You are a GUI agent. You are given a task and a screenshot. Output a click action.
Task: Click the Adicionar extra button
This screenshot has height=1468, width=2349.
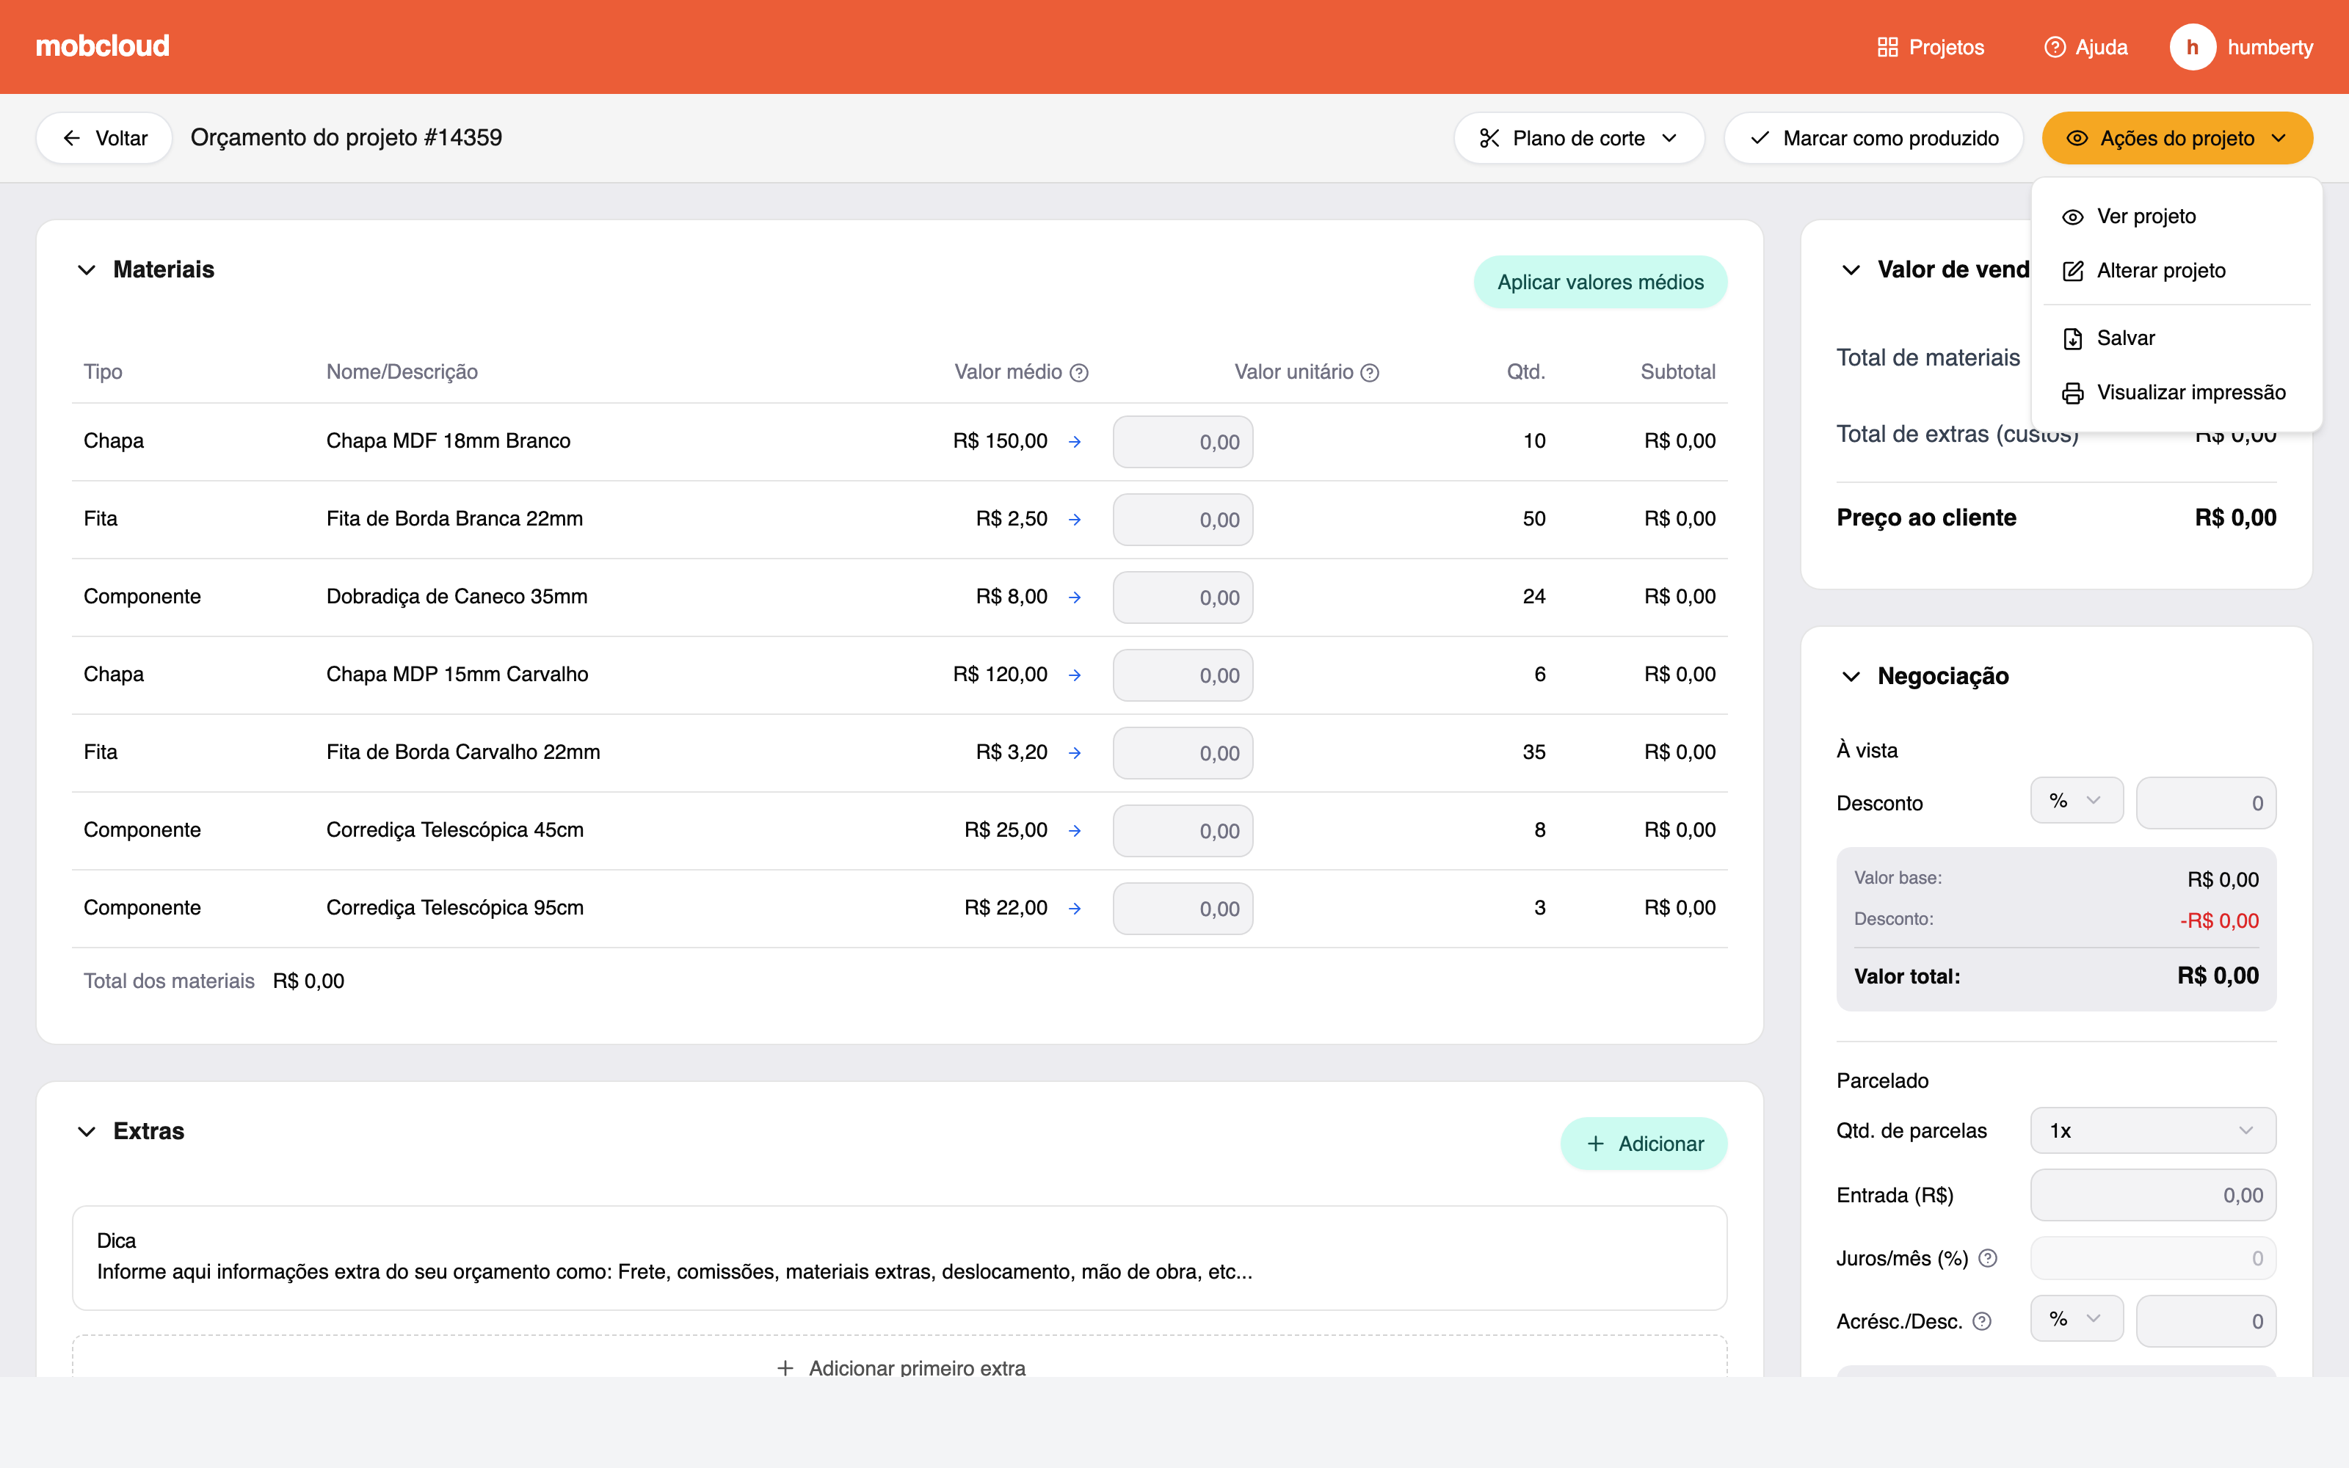1644,1144
